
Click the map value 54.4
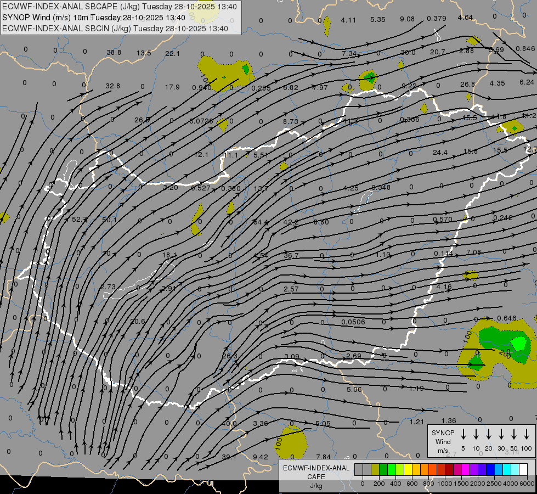click(x=261, y=222)
